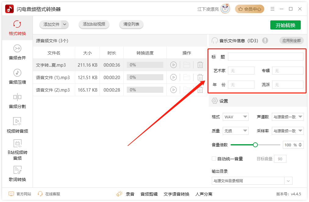Open the hamburger menu in title bar

coord(272,9)
